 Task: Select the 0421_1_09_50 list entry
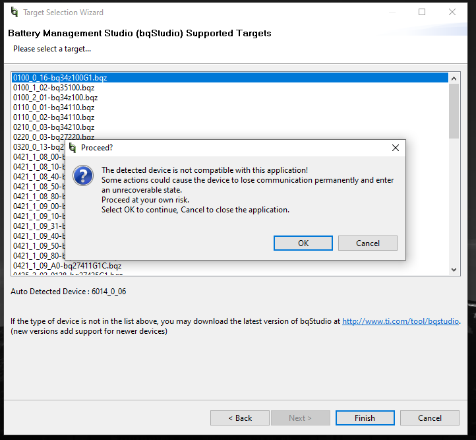tap(39, 246)
